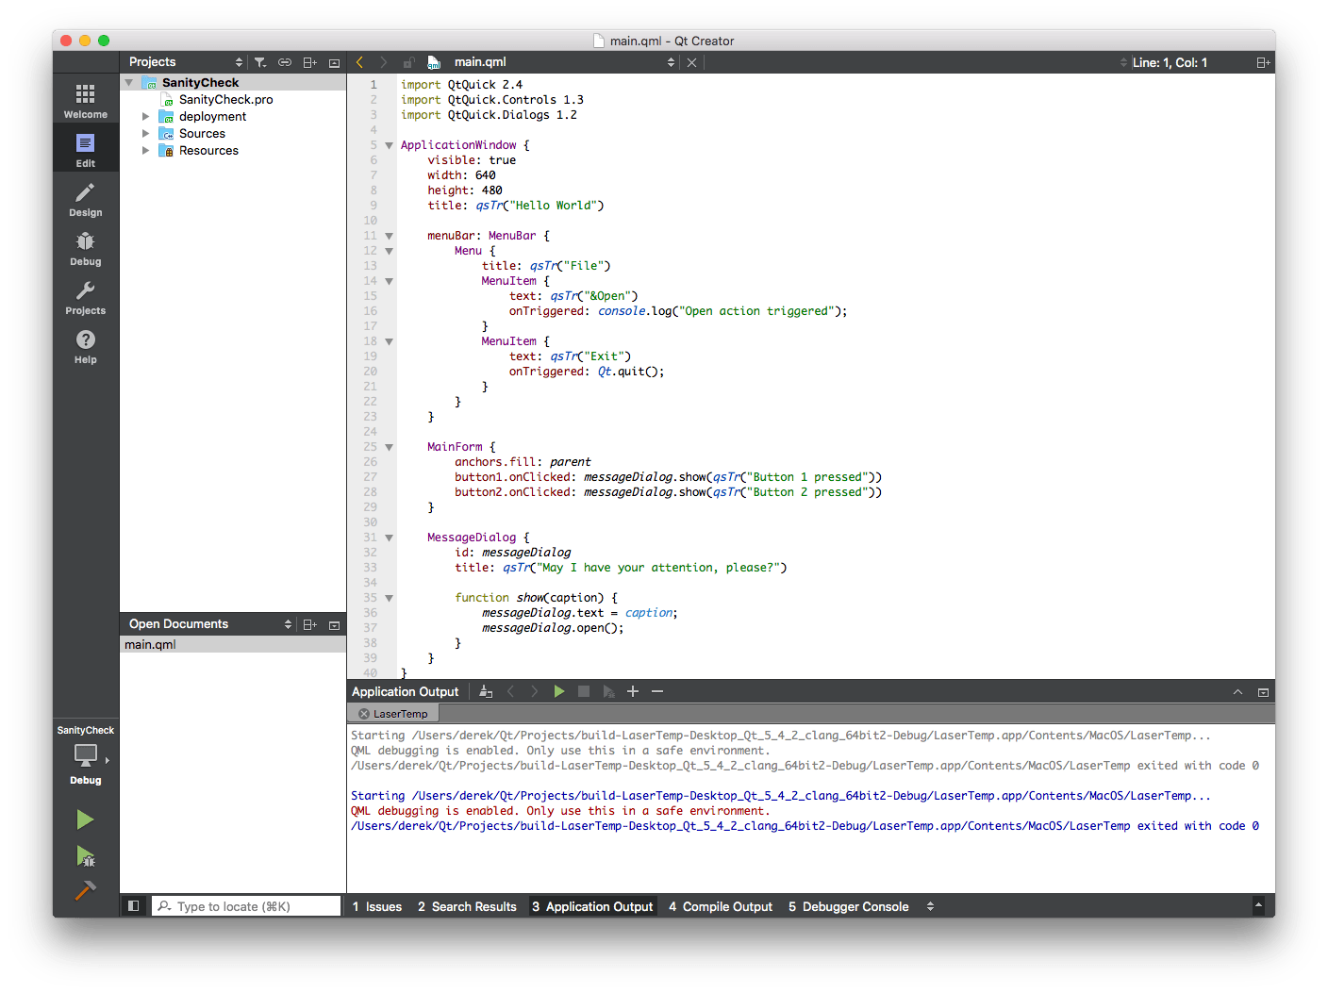This screenshot has width=1328, height=993.
Task: Toggle the left sidebar visibility
Action: (133, 905)
